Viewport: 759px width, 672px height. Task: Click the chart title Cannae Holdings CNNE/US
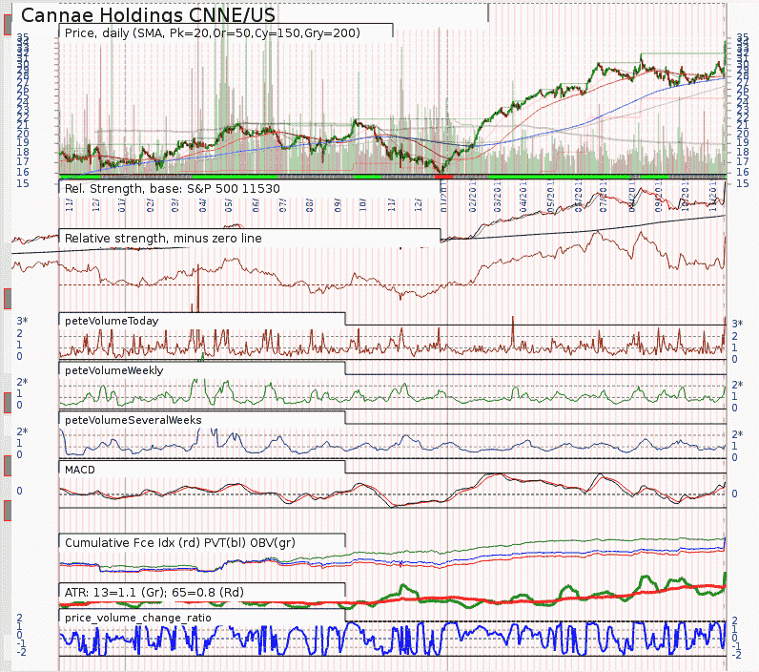(x=148, y=15)
